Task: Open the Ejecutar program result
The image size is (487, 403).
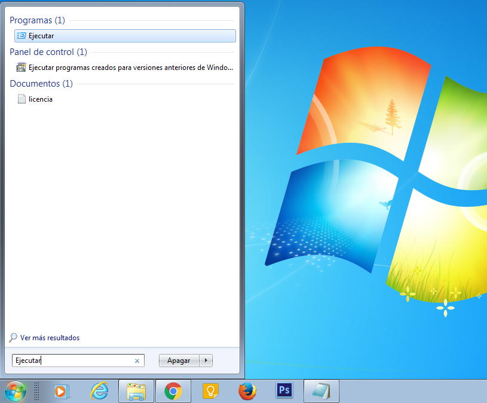Action: [x=125, y=36]
